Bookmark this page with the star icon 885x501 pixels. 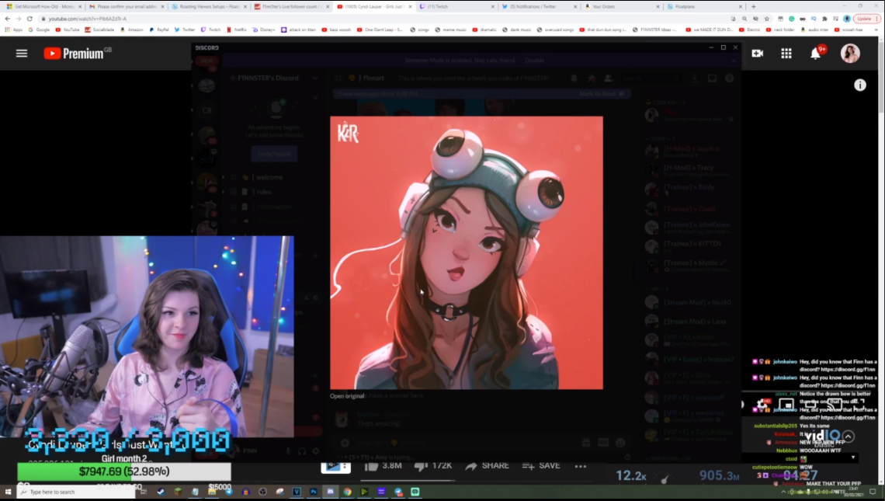(766, 19)
